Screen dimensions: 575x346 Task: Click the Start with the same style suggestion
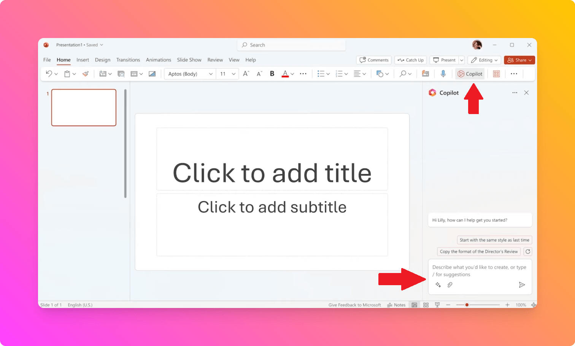tap(494, 240)
